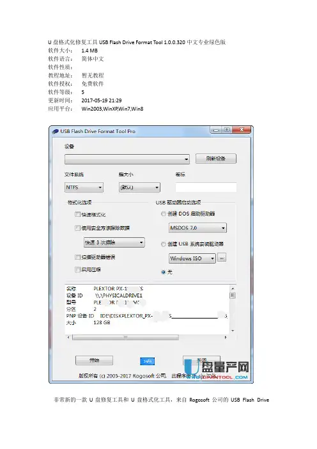Open the 设备 device selection dropdown
317x449 pixels.
[127, 159]
